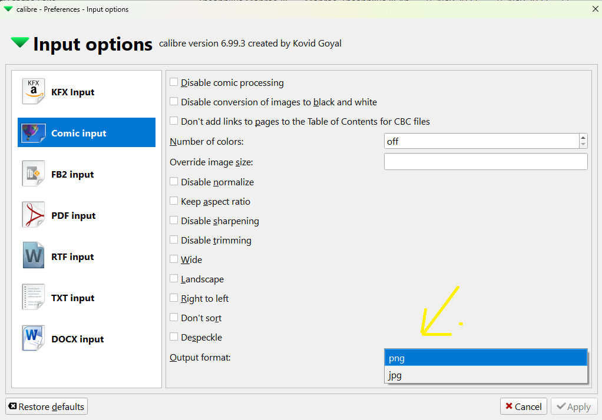Click the DOCX input Word icon
The width and height of the screenshot is (602, 420).
[x=34, y=338]
